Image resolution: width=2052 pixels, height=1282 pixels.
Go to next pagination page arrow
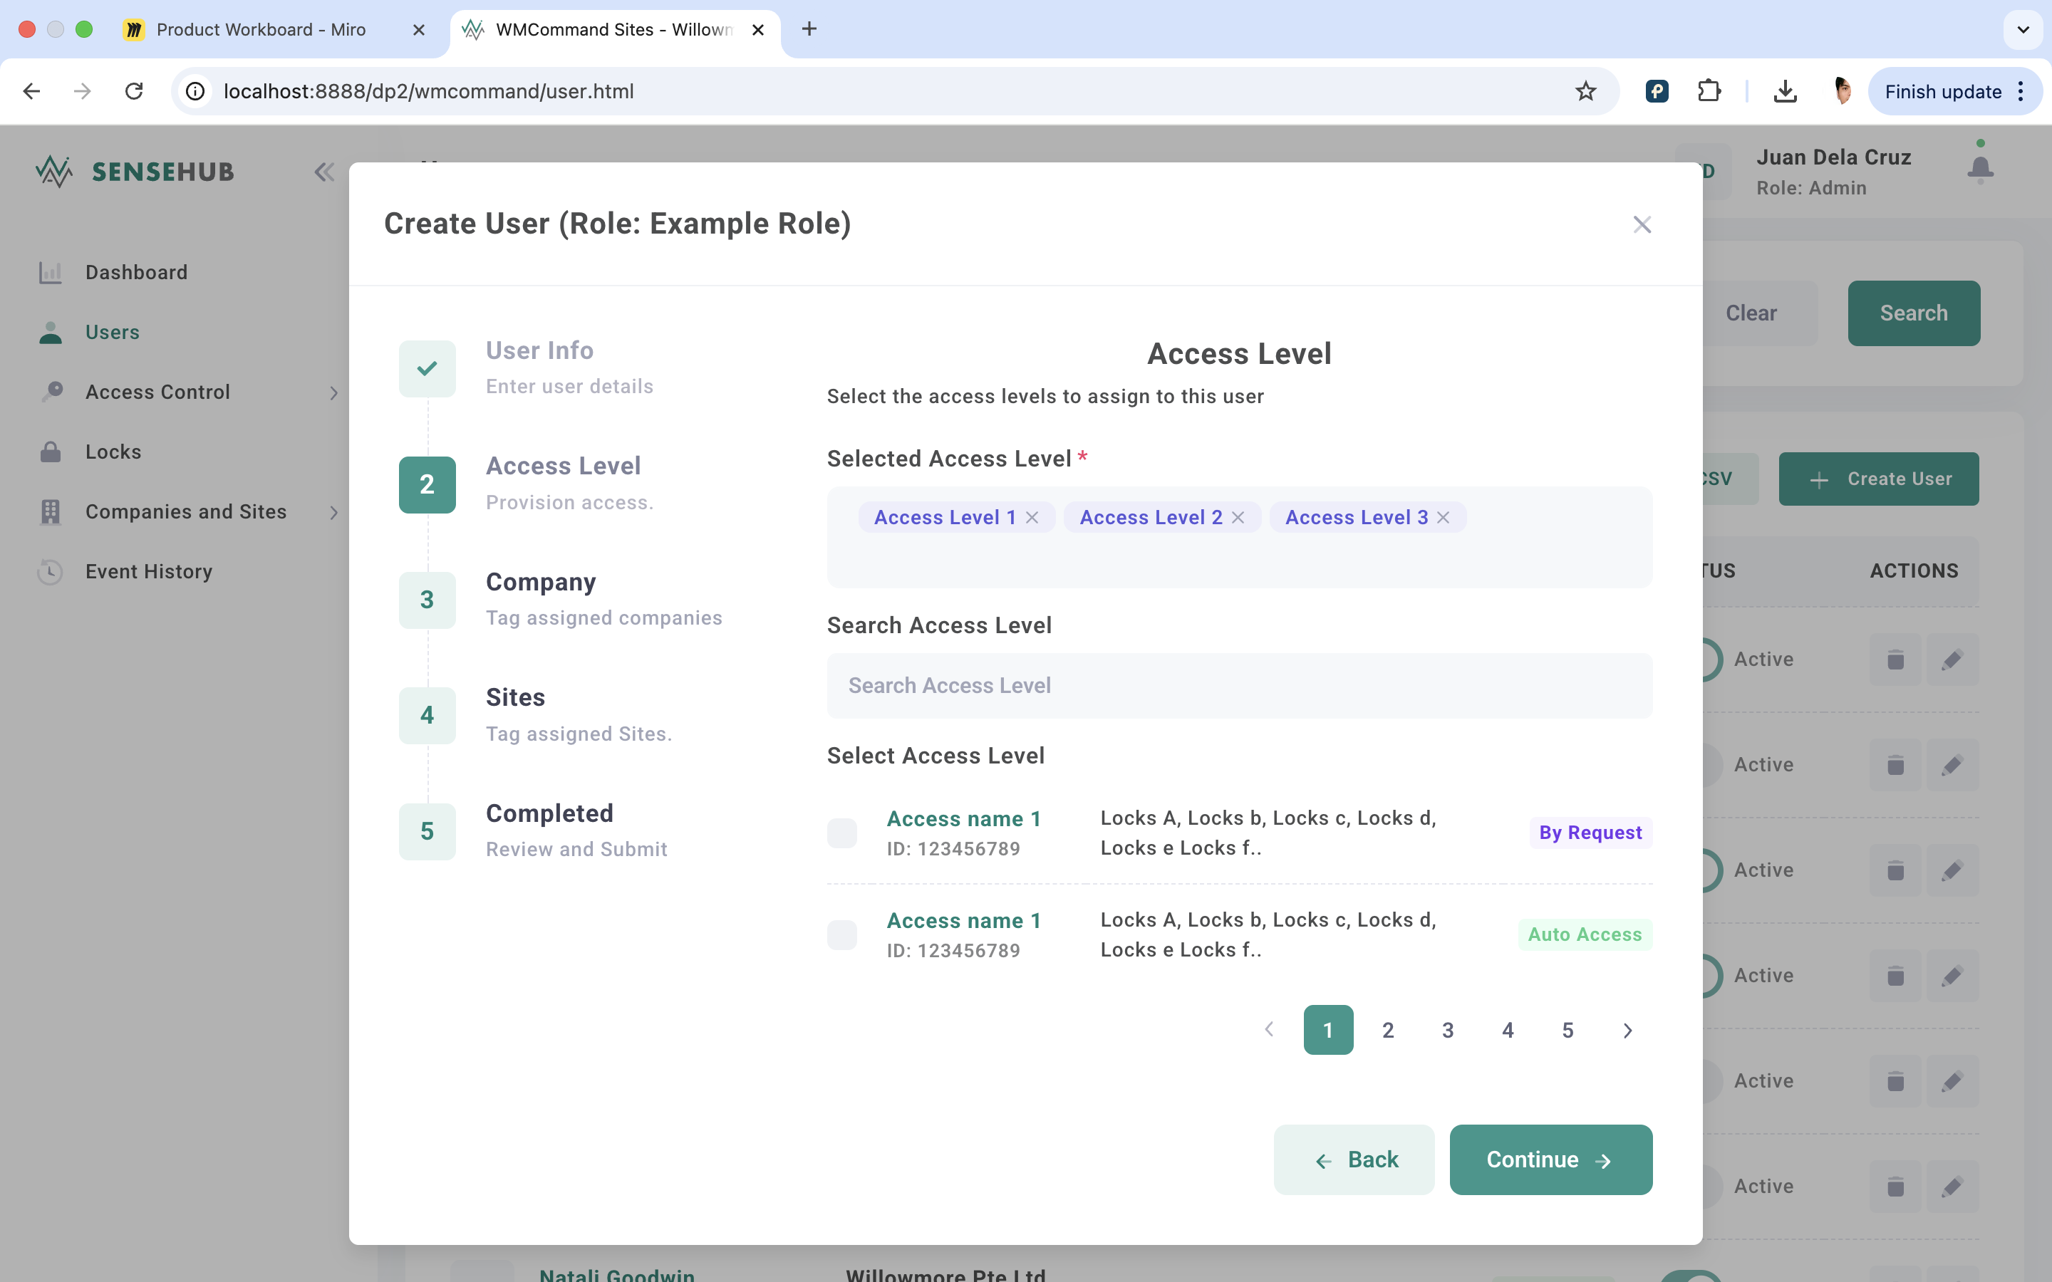(1627, 1030)
